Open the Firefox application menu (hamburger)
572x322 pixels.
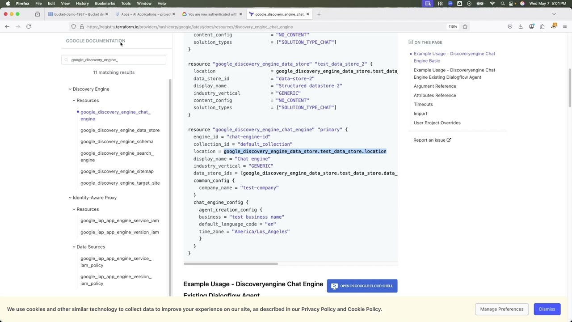pyautogui.click(x=564, y=27)
